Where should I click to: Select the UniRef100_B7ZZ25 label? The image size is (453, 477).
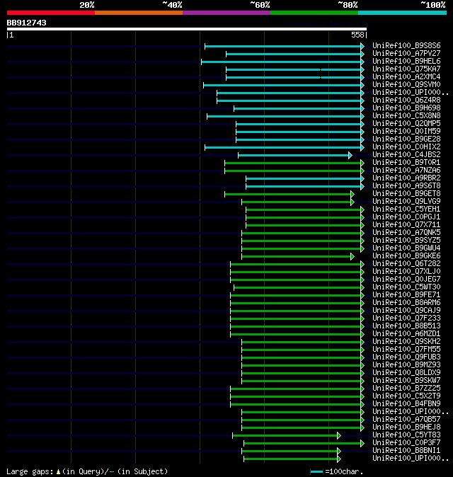click(x=406, y=389)
